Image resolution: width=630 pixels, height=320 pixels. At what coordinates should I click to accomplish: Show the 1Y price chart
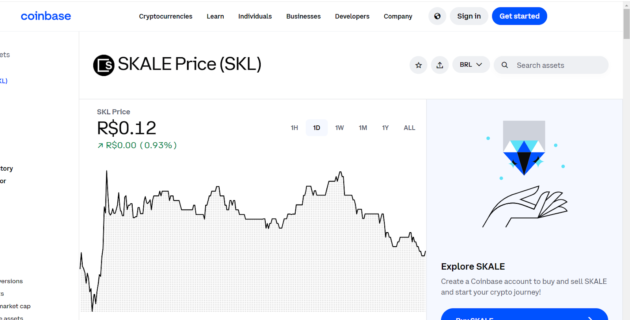[385, 128]
